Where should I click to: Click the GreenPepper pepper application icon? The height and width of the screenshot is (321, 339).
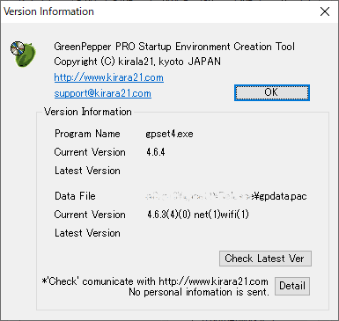pos(23,54)
